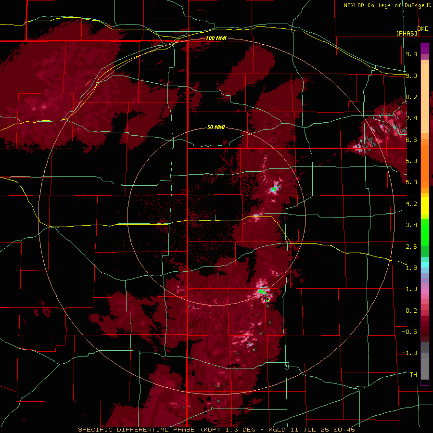Pick the cyan segment of the color bar
The height and width of the screenshot is (433, 433).
pos(425,264)
